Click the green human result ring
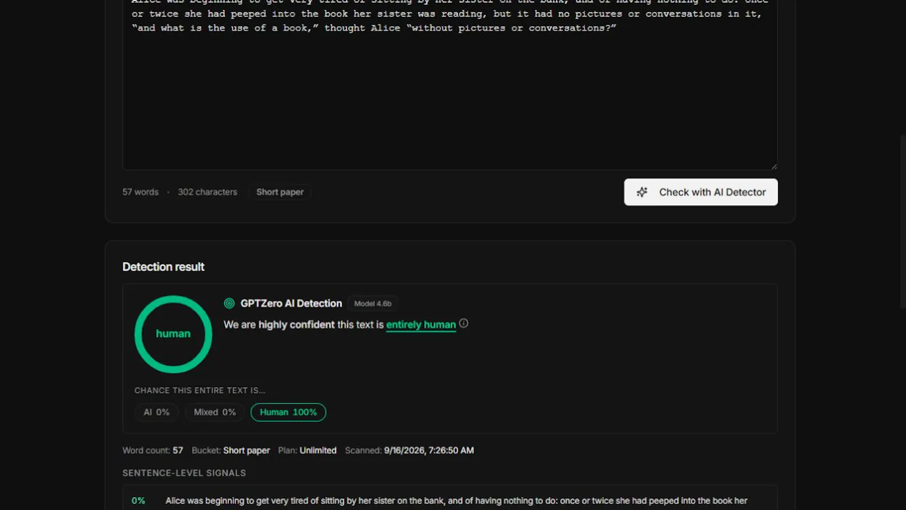The width and height of the screenshot is (906, 510). click(173, 334)
